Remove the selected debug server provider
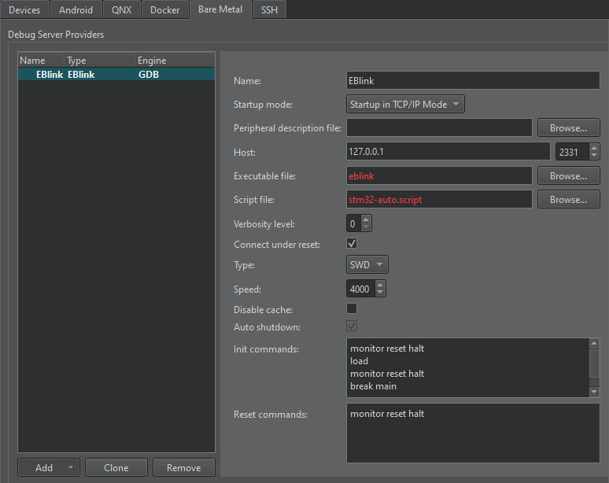 (x=183, y=468)
